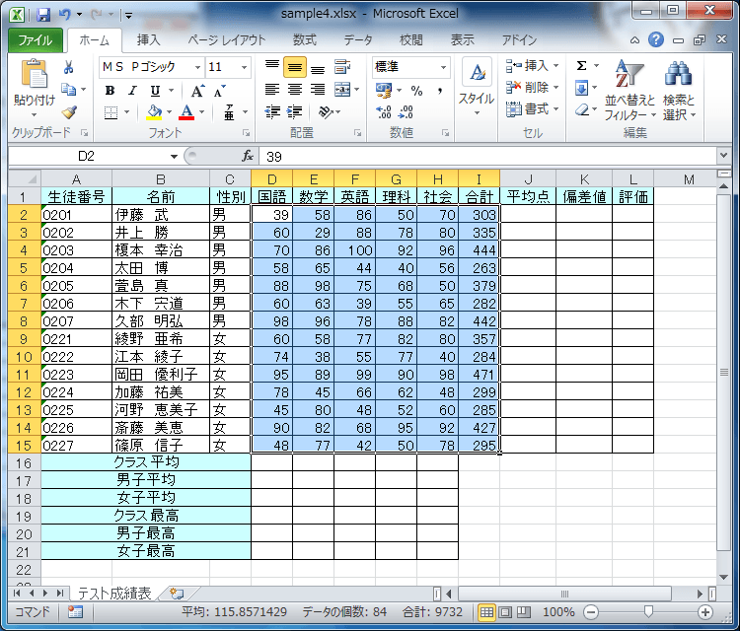Click the Format Painter brush icon
Image resolution: width=740 pixels, height=631 pixels.
[69, 111]
